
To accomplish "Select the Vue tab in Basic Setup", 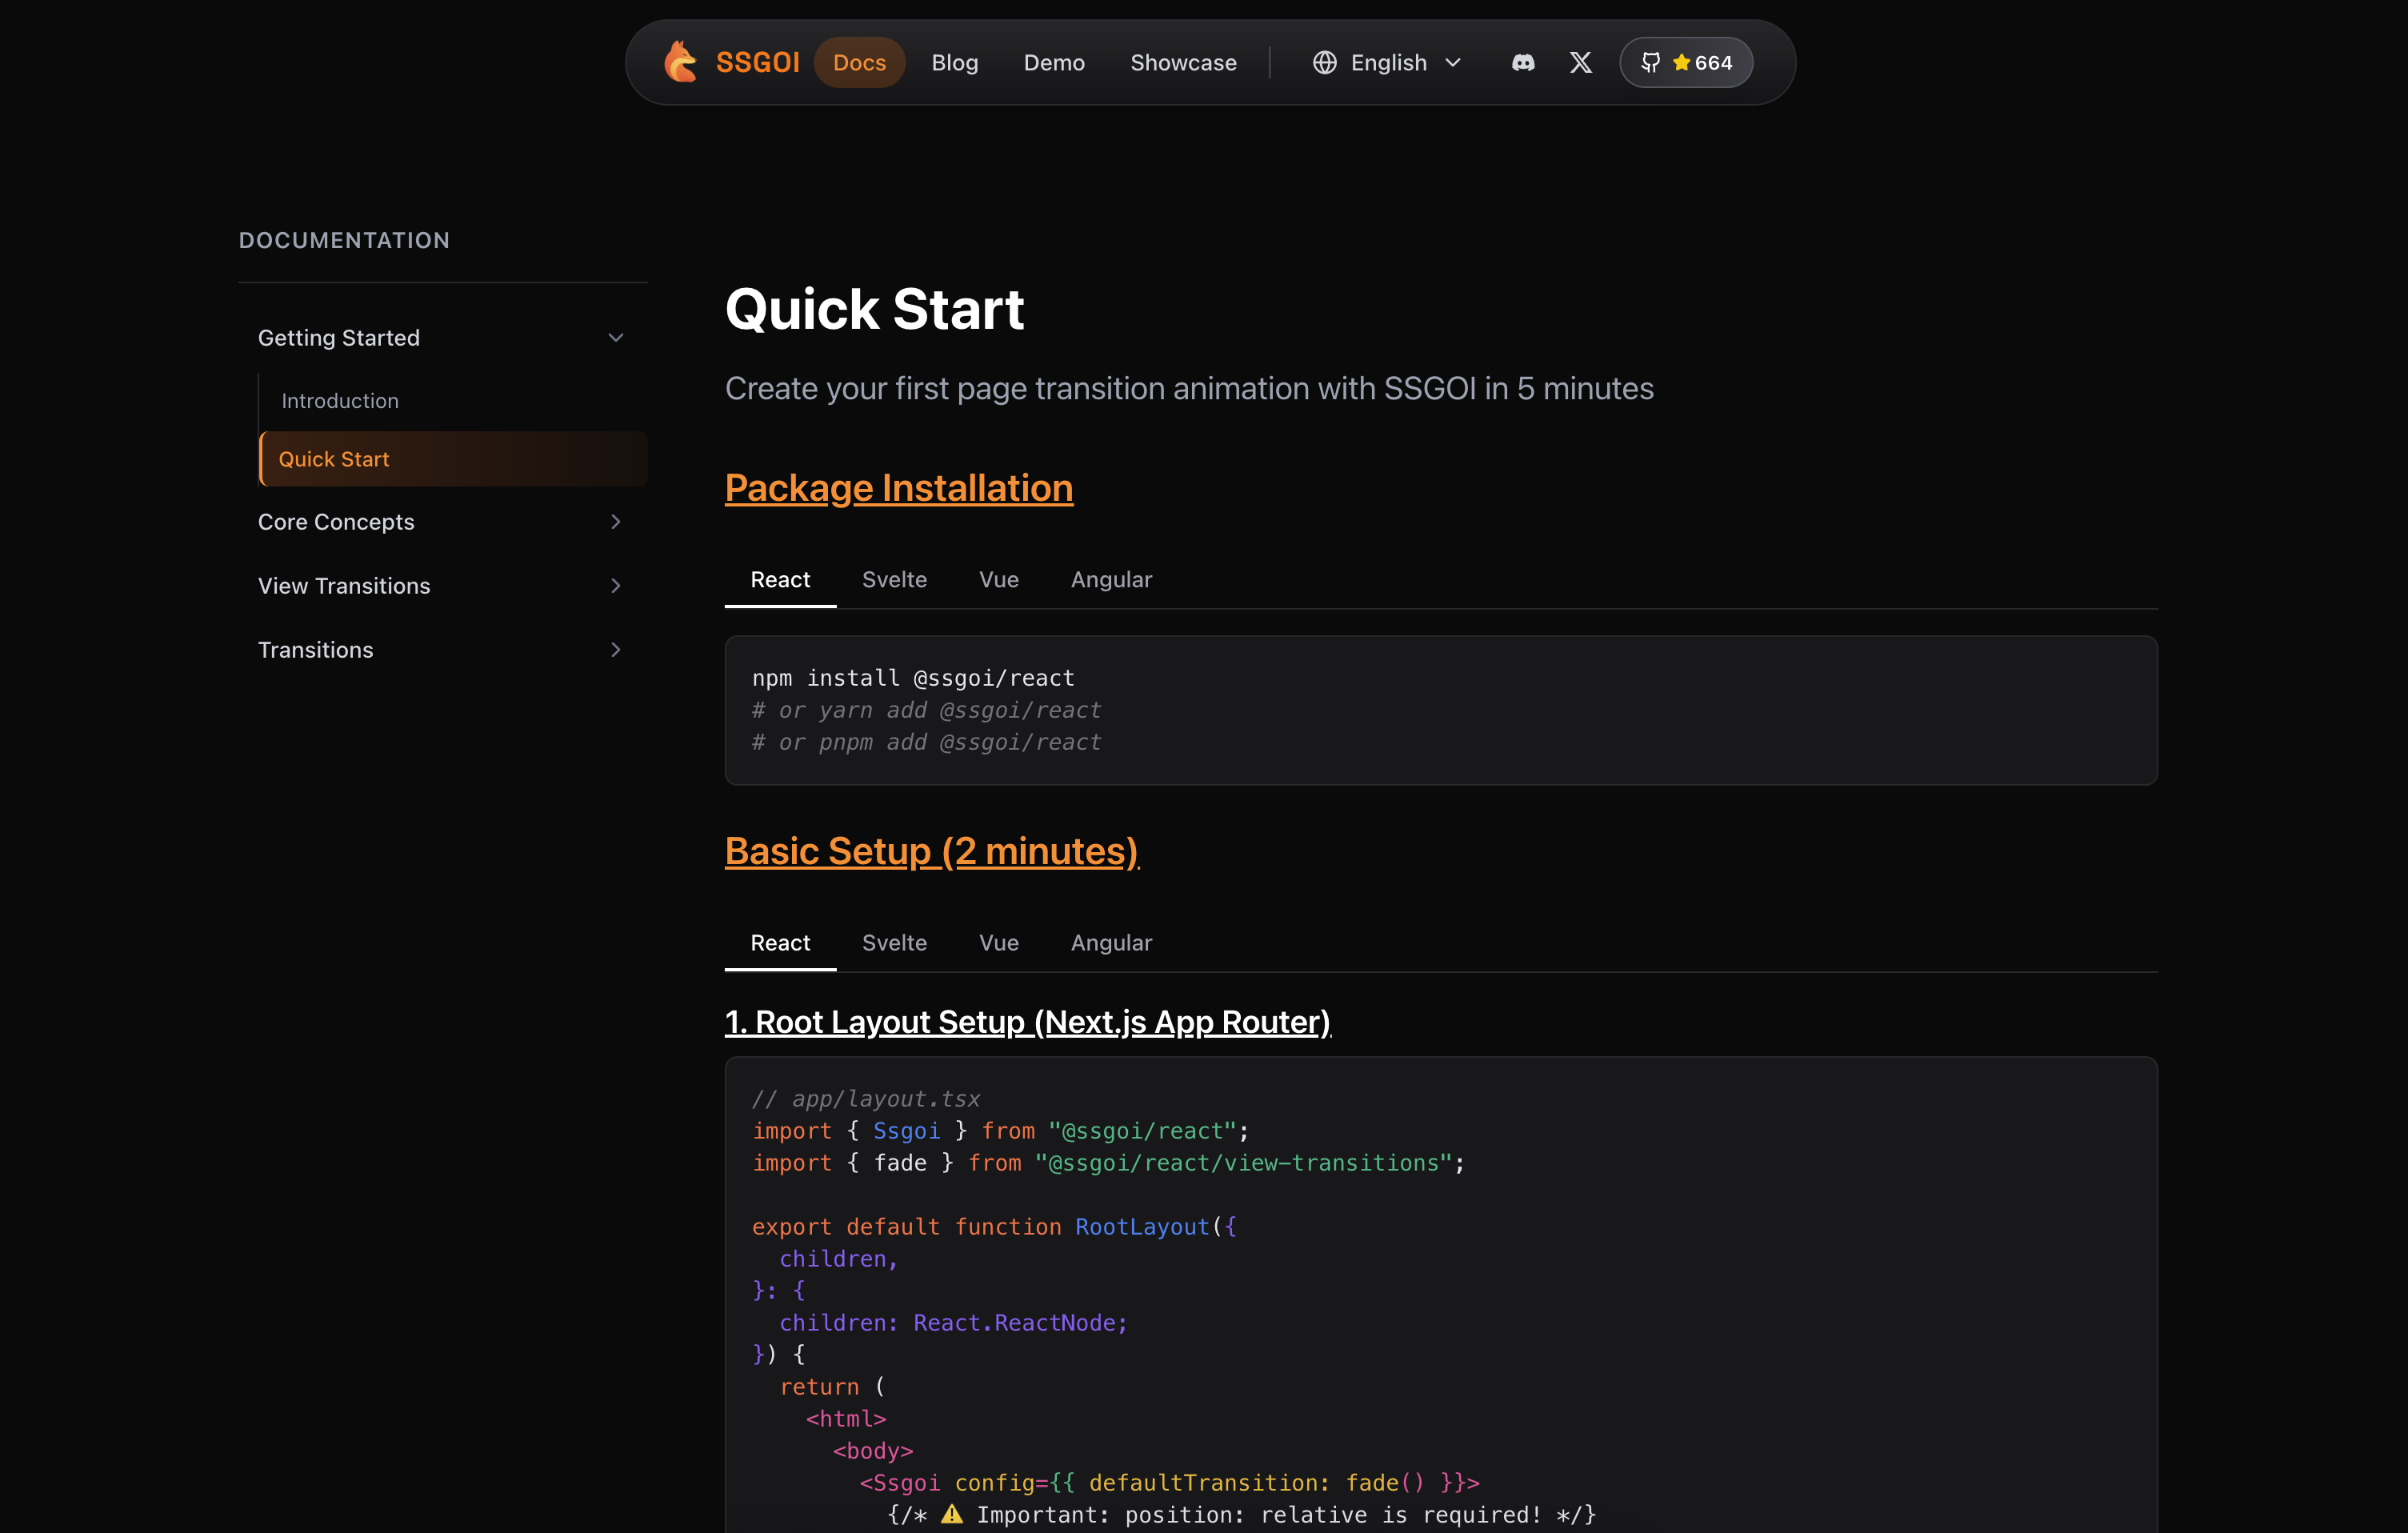I will tap(998, 942).
